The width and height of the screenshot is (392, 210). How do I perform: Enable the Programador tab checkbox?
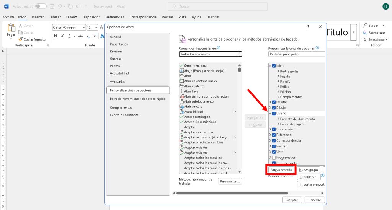[274, 158]
